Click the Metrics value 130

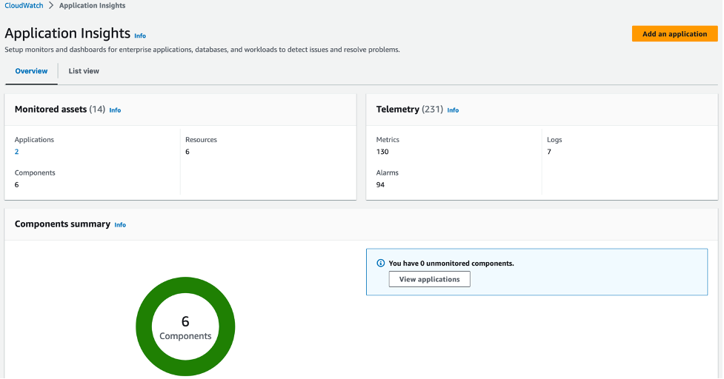point(382,152)
